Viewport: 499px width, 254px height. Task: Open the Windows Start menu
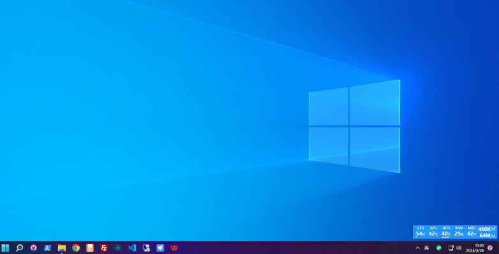5,248
